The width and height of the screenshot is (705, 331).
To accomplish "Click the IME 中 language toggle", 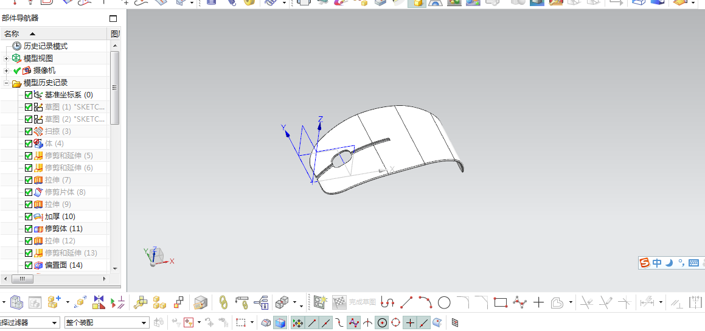I will tap(658, 263).
